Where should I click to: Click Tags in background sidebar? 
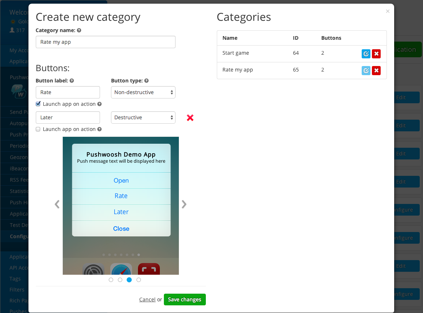(15, 278)
